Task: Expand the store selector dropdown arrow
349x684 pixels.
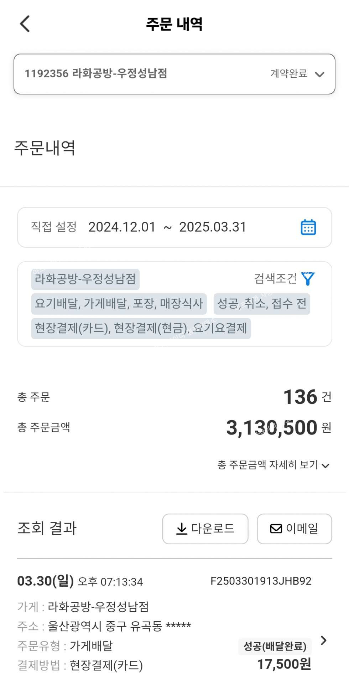Action: pos(319,74)
